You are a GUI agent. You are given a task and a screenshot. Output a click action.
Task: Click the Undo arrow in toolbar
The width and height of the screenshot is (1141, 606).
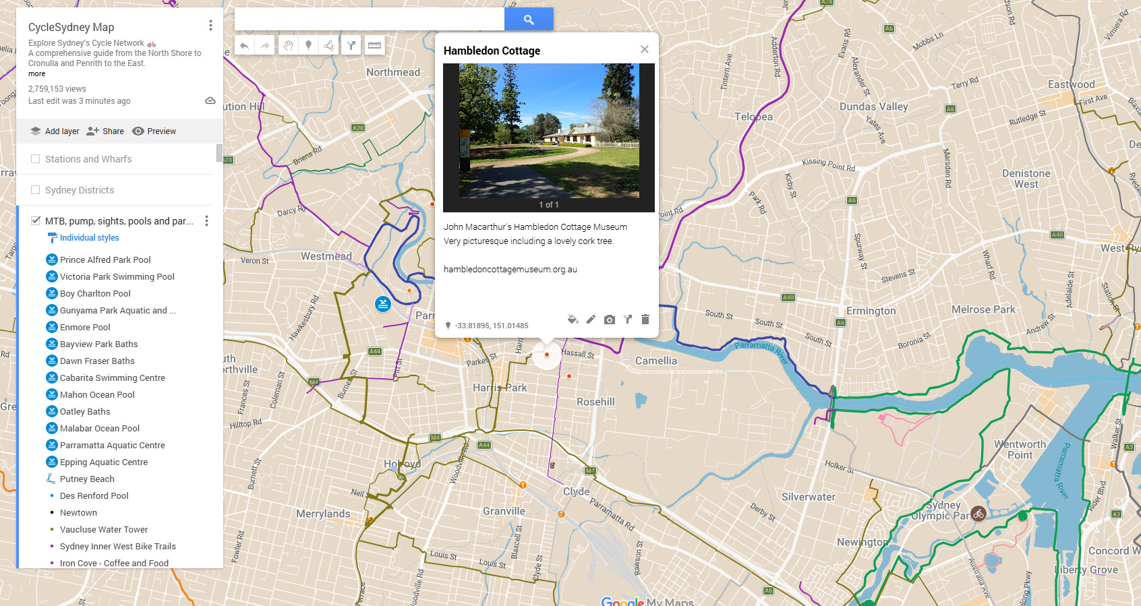pyautogui.click(x=244, y=46)
